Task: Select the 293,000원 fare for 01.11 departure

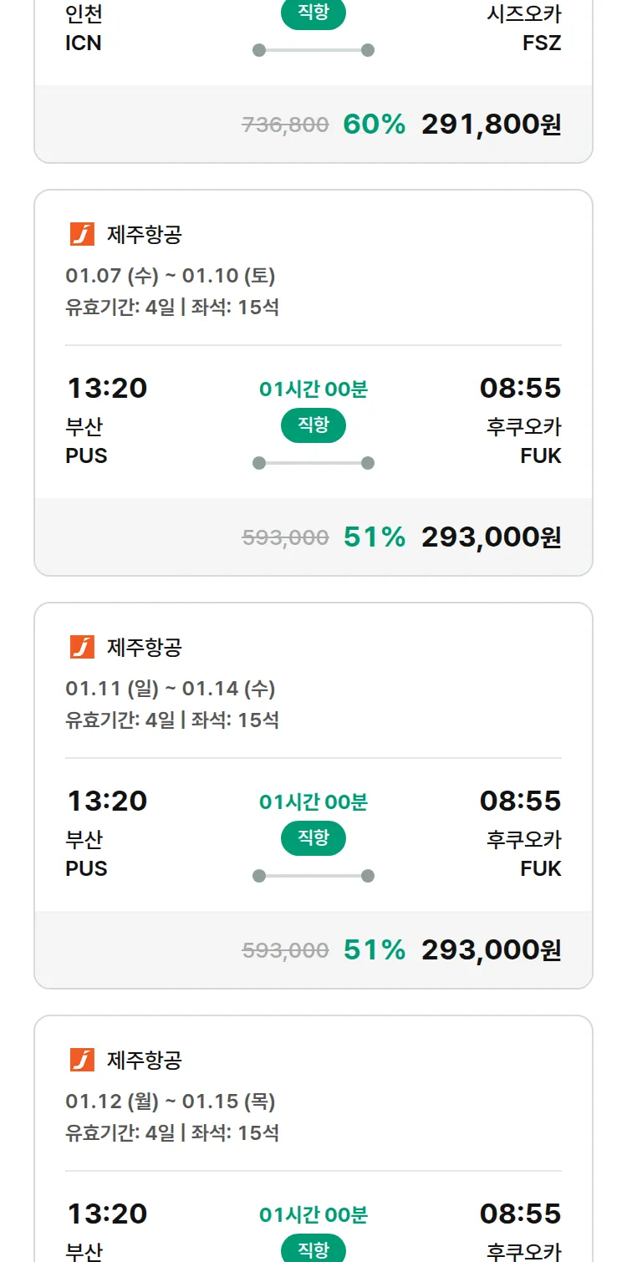Action: (491, 950)
